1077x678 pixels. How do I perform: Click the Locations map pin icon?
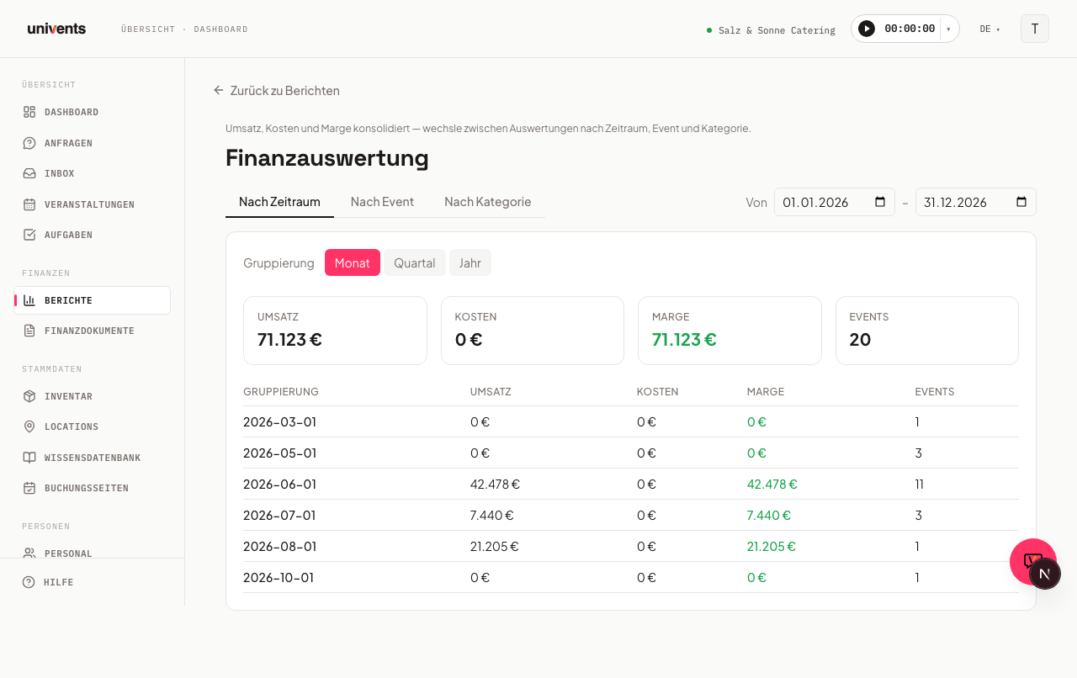pos(29,426)
